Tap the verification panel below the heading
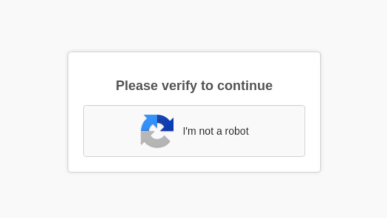This screenshot has height=218, width=387. click(x=194, y=131)
